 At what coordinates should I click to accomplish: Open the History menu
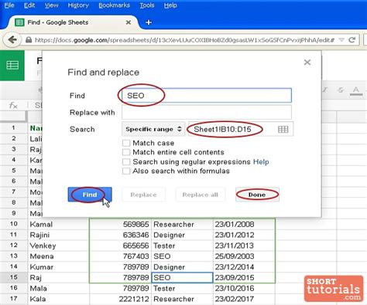[x=78, y=5]
